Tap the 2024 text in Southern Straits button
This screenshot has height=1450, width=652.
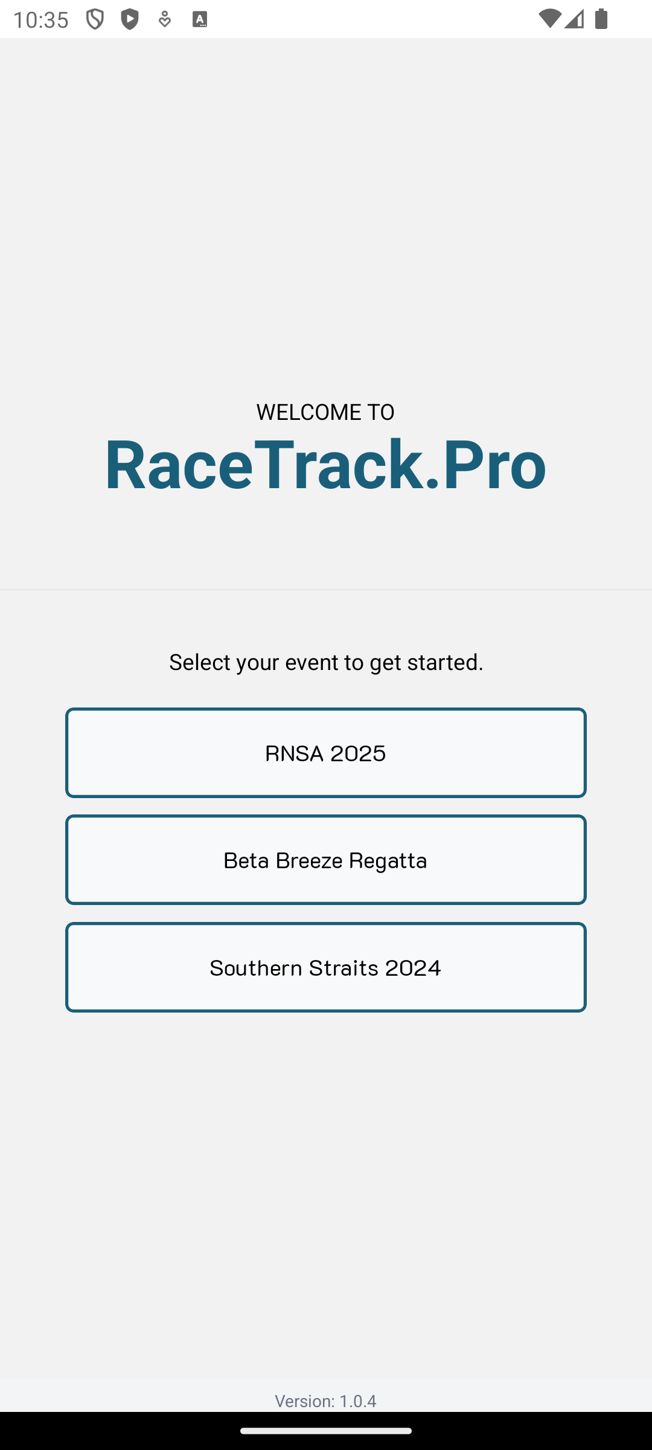413,968
